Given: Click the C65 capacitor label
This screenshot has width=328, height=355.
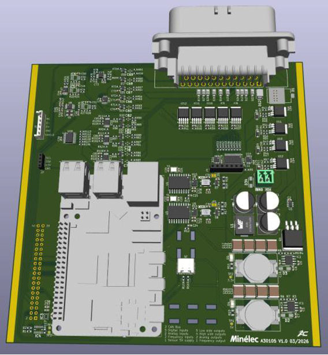Looking at the screenshot, I should (x=128, y=110).
